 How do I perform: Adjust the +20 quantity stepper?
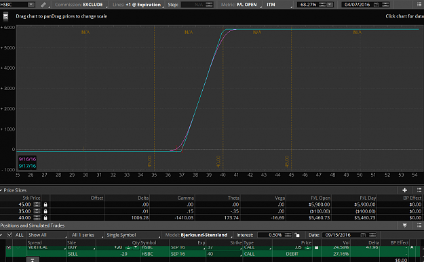click(128, 247)
